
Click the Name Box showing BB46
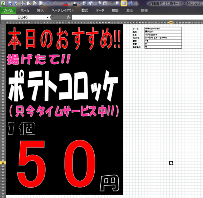tap(23, 17)
